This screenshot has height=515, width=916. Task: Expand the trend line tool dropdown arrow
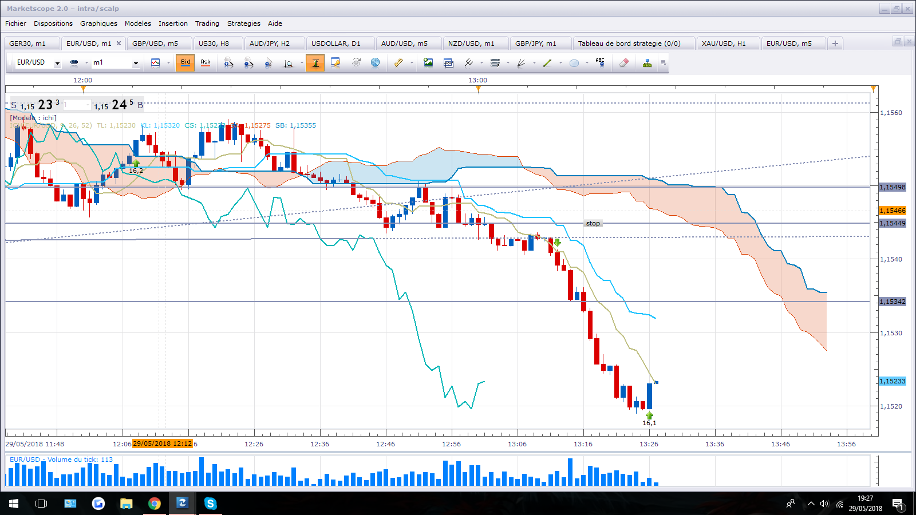(x=560, y=63)
